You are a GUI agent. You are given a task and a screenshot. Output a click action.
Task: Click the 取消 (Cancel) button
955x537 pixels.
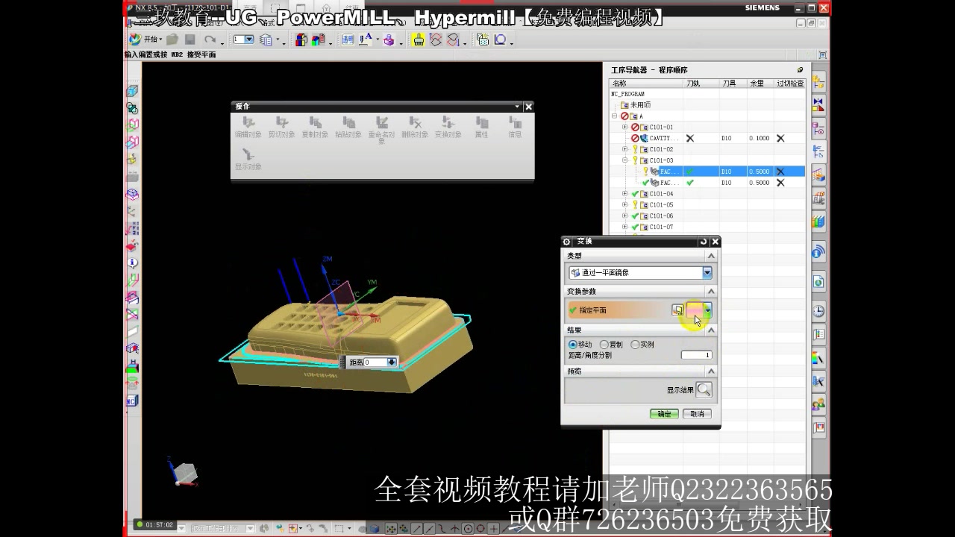(x=697, y=413)
